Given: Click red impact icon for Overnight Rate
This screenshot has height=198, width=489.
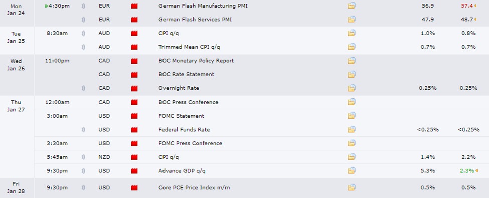Looking at the screenshot, I should point(134,88).
